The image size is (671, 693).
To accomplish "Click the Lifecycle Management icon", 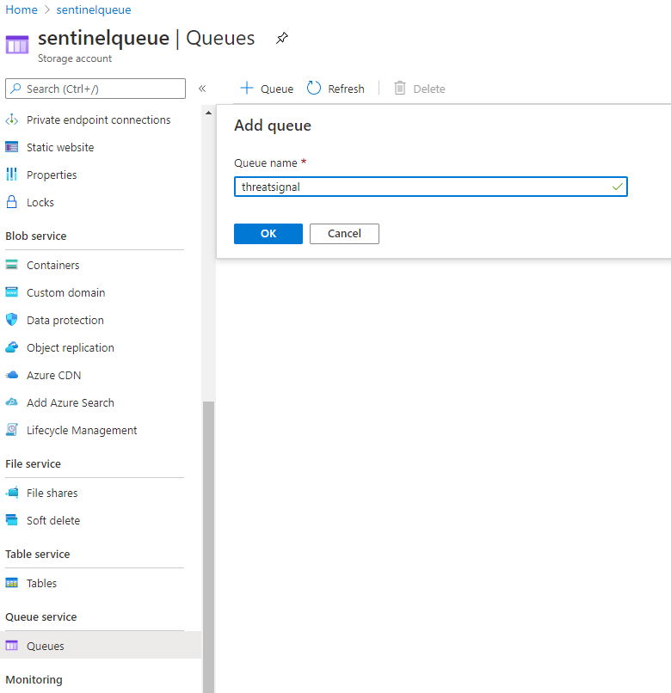I will (12, 430).
